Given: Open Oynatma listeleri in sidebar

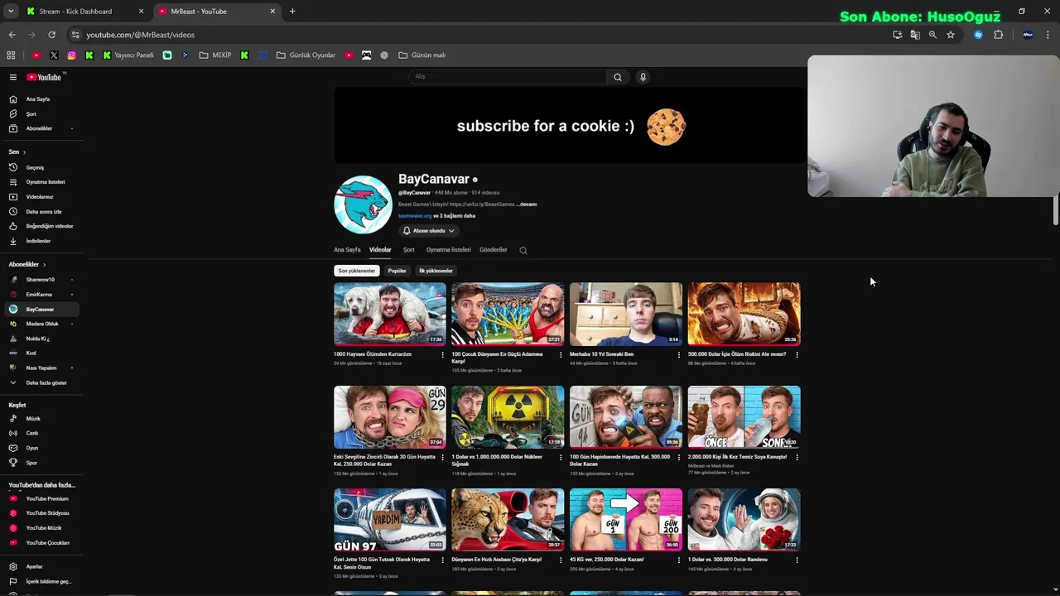Looking at the screenshot, I should 41,182.
